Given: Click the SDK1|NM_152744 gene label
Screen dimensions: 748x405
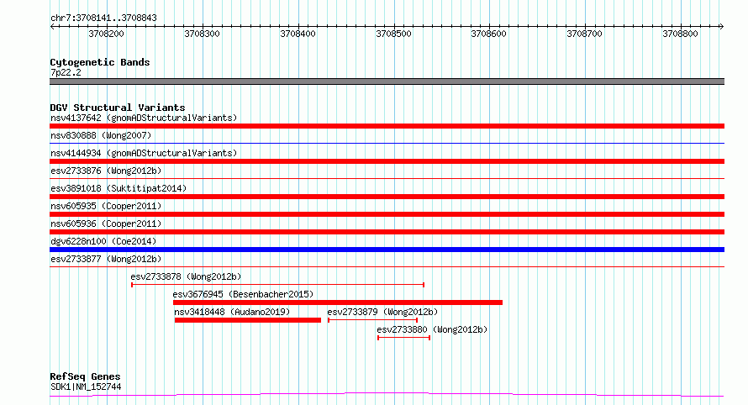Looking at the screenshot, I should [86, 387].
